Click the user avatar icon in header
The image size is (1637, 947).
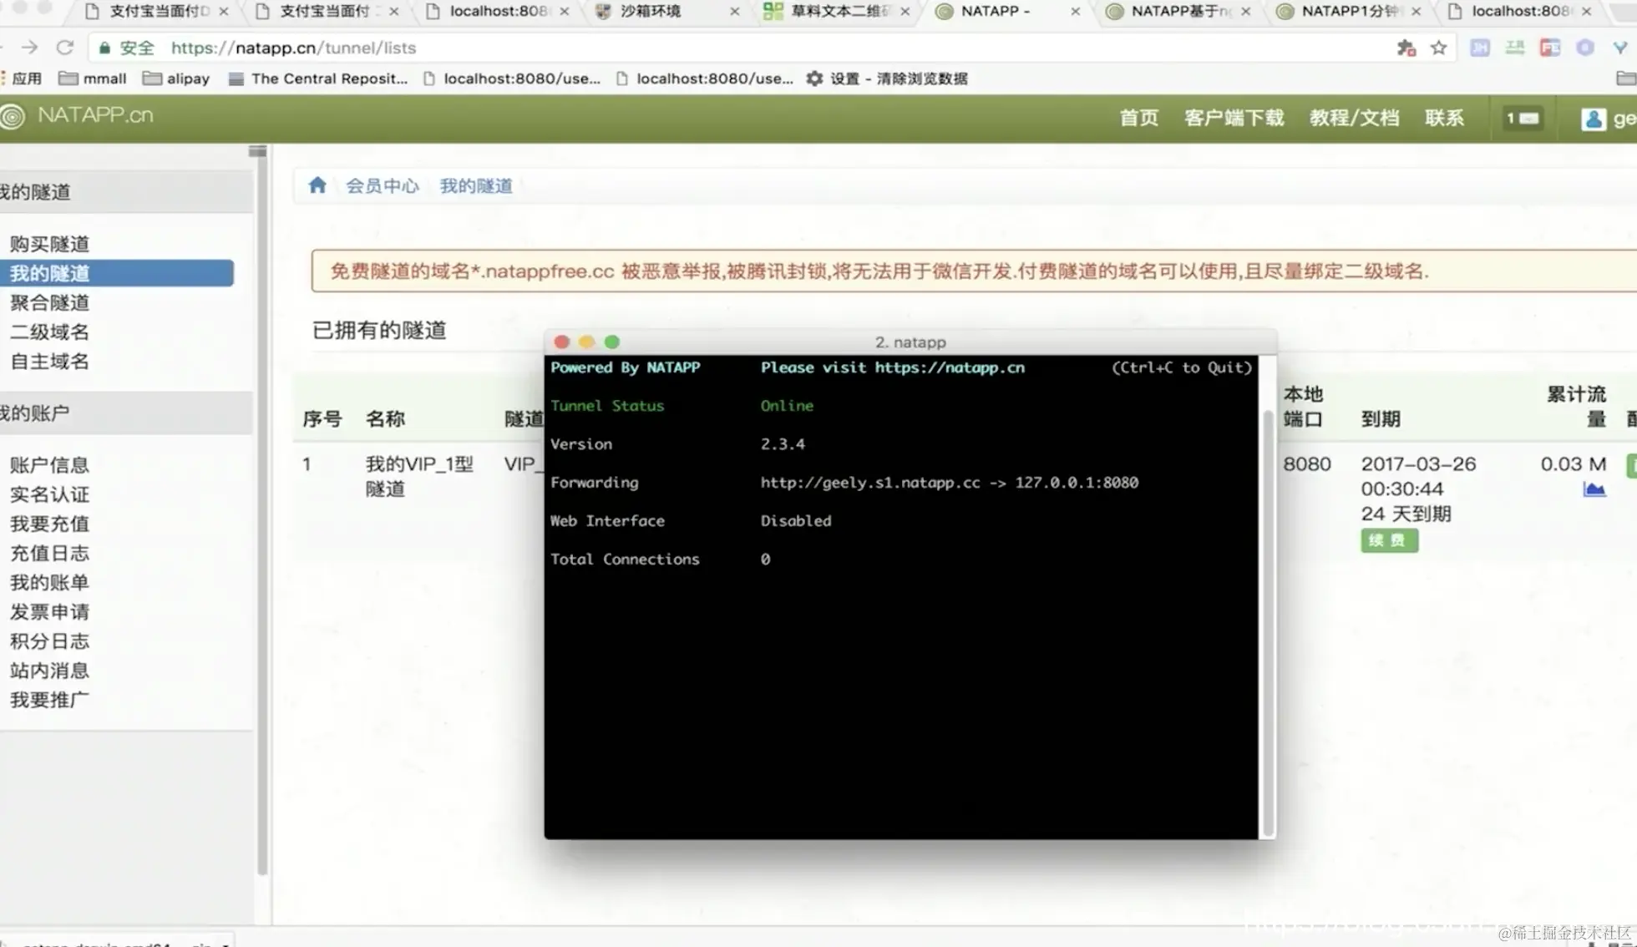(1593, 119)
